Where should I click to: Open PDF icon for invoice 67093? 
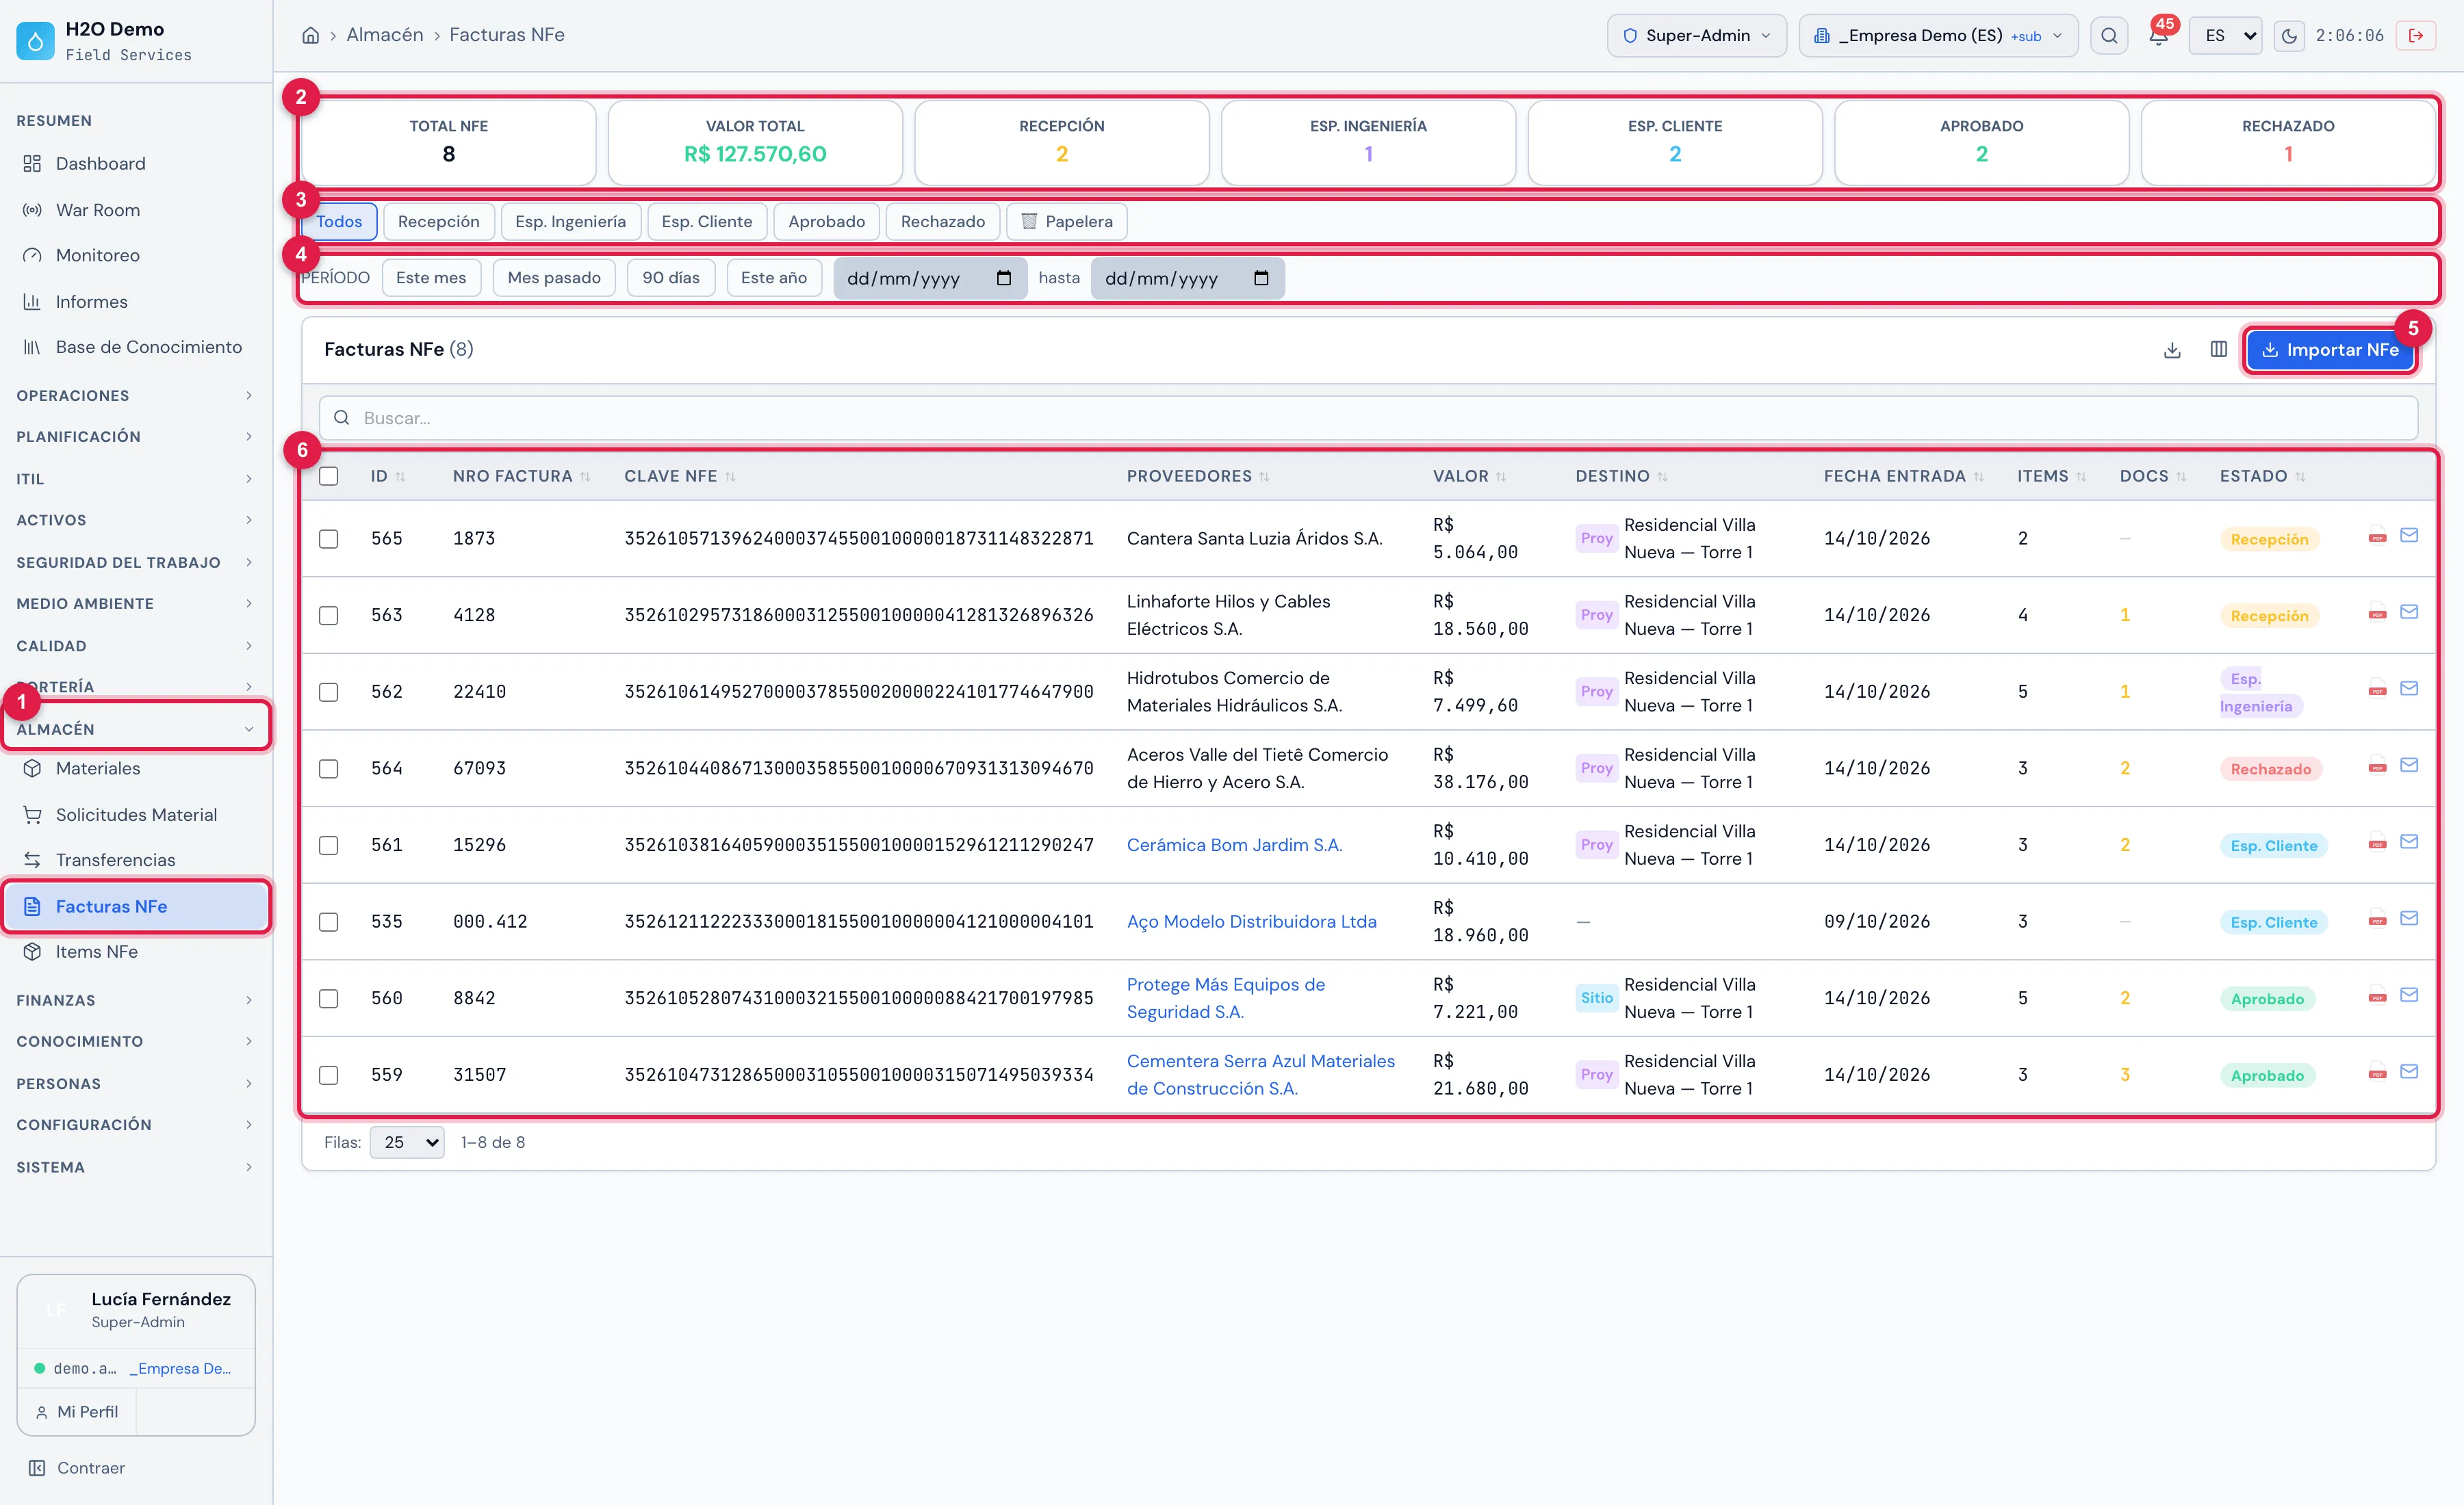(2377, 766)
